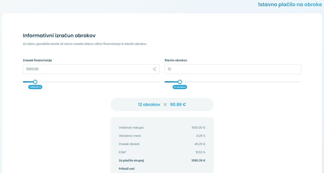This screenshot has width=324, height=173.
Task: Click the Informativni izračun obrokov heading
Action: pyautogui.click(x=59, y=35)
